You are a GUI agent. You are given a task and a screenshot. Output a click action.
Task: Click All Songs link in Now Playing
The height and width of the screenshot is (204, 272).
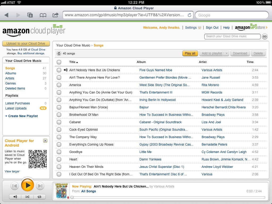click(88, 191)
